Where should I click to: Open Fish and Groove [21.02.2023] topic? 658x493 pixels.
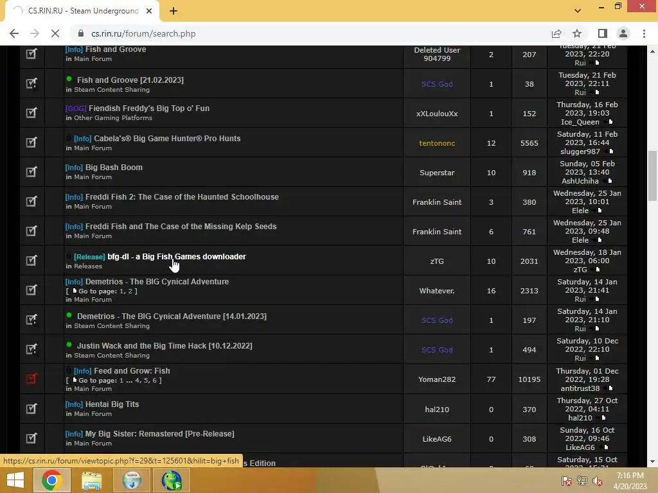click(130, 80)
